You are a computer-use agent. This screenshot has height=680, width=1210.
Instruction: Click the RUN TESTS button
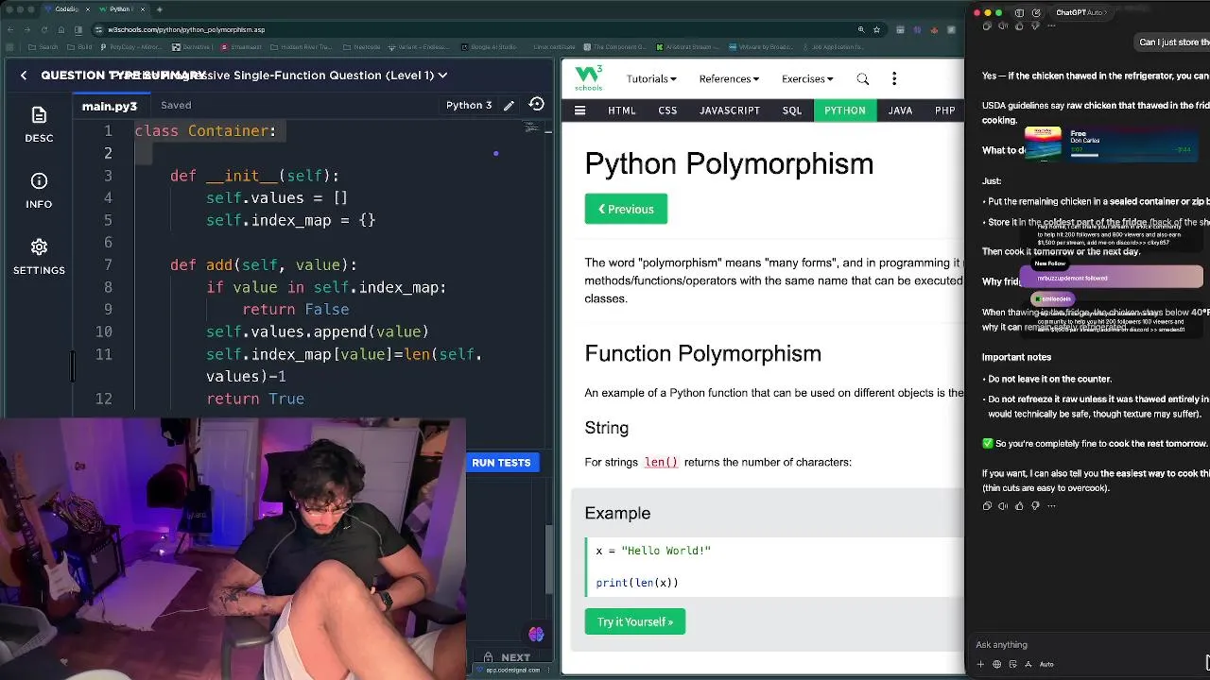[x=501, y=462]
